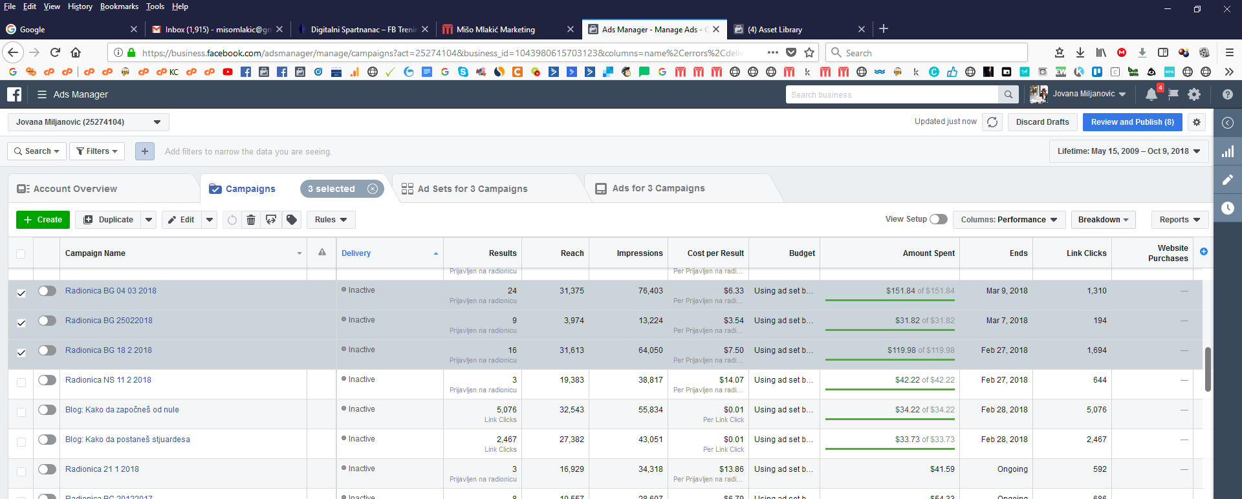
Task: Tick the select-all checkbox in table header
Action: [21, 254]
